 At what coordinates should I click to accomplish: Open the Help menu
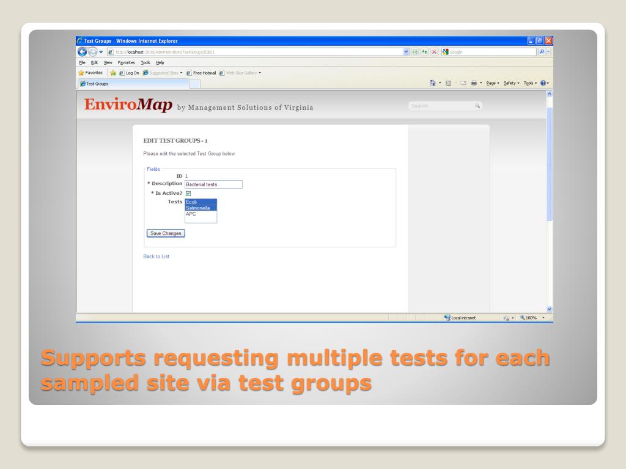click(x=160, y=63)
